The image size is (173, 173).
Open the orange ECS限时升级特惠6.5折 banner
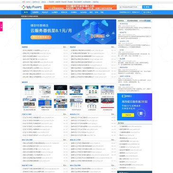tap(80, 7)
